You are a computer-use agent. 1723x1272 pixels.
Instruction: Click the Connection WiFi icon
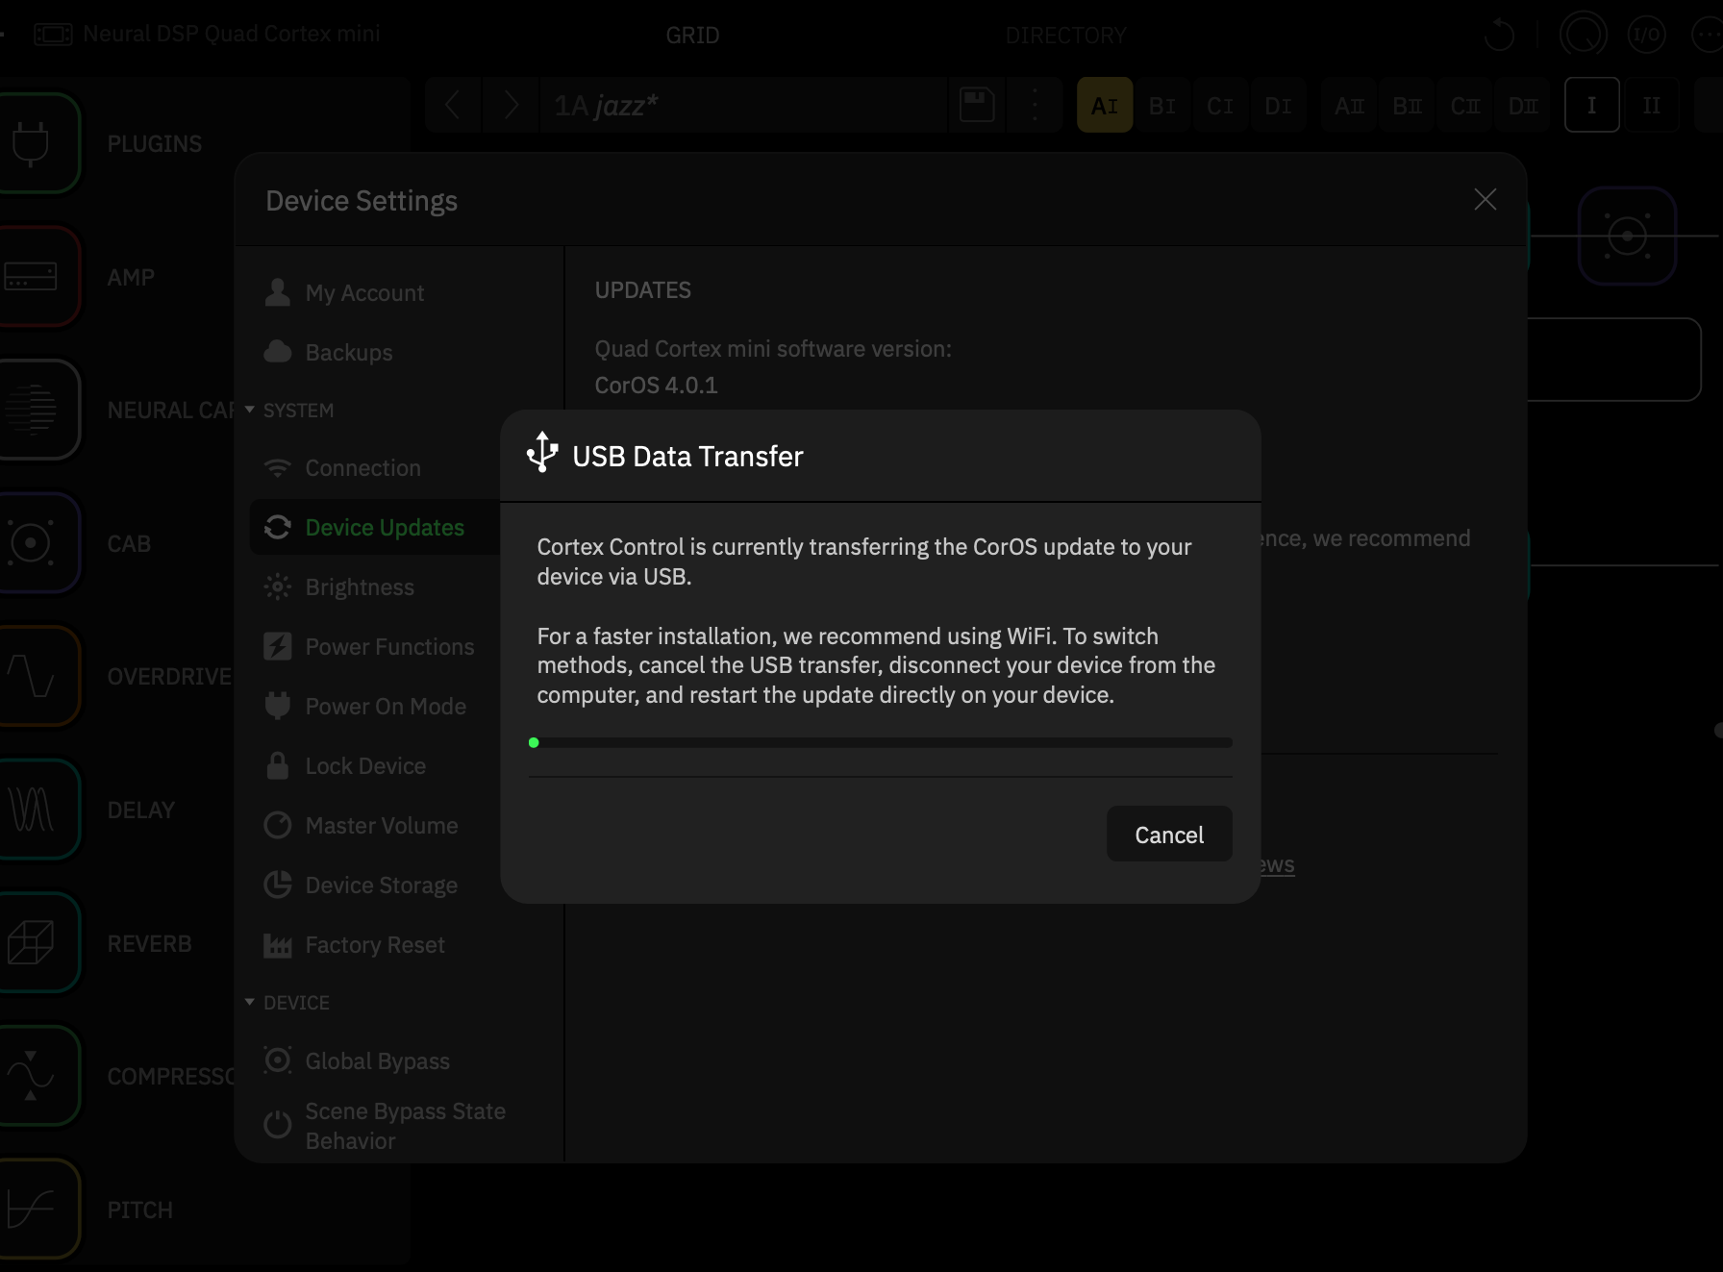click(x=278, y=468)
